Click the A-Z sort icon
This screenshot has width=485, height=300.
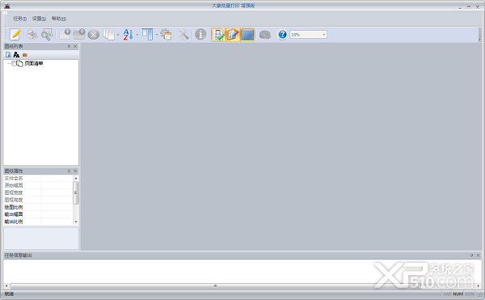click(x=128, y=34)
